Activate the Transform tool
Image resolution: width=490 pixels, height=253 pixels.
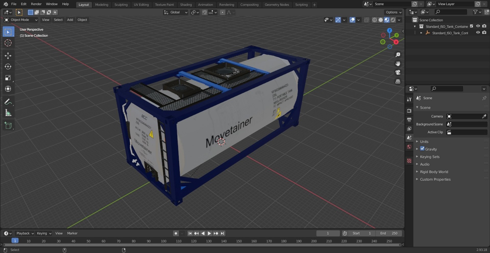[8, 89]
